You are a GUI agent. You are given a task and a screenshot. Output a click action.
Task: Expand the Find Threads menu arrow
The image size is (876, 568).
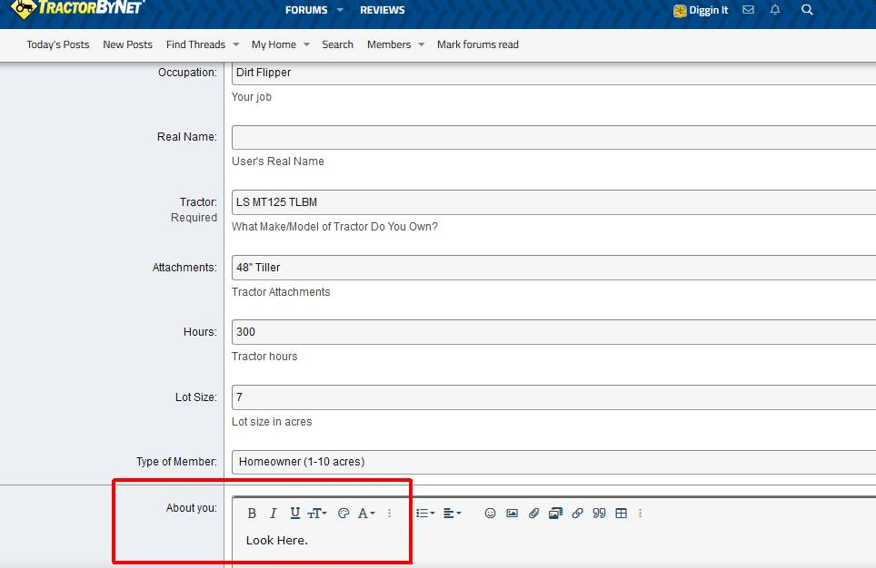click(x=236, y=44)
